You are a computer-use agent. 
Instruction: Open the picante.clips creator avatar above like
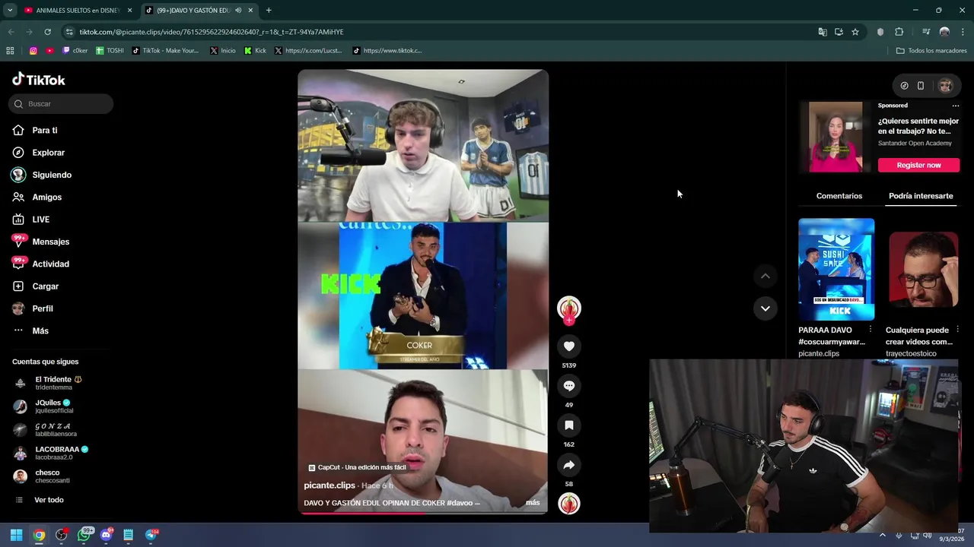[568, 308]
